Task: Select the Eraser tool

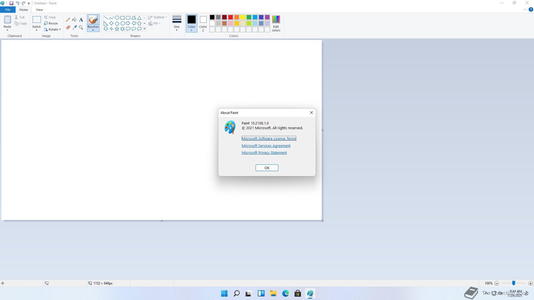Action: point(68,27)
